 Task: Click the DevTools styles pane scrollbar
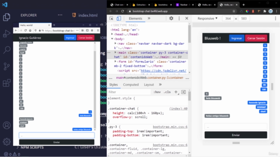(x=189, y=96)
